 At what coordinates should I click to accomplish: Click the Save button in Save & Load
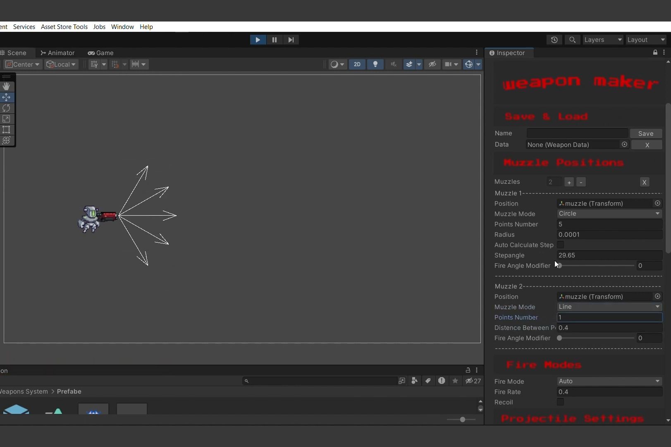pyautogui.click(x=646, y=133)
